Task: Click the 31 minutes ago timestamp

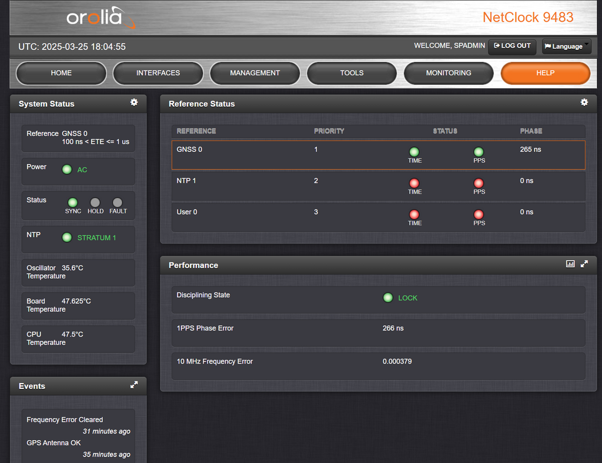Action: [106, 431]
